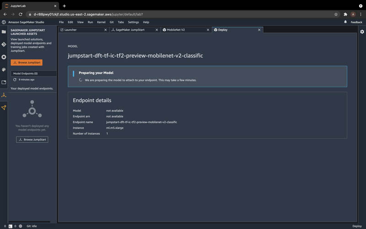Click the Preparing your Model heading
Screen dimensions: 366x229
pyautogui.click(x=96, y=73)
